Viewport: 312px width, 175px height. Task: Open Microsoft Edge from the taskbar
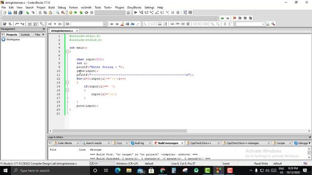point(117,171)
